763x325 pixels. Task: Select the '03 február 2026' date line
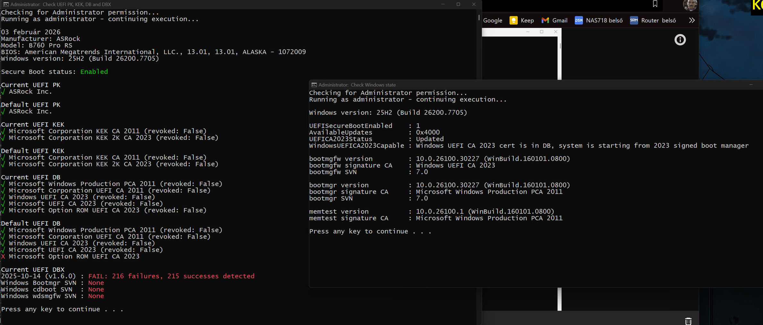click(x=30, y=32)
